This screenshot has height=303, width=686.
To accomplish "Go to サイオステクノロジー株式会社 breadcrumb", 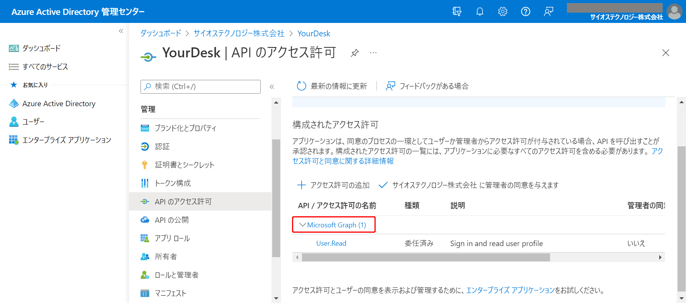I will [x=239, y=33].
